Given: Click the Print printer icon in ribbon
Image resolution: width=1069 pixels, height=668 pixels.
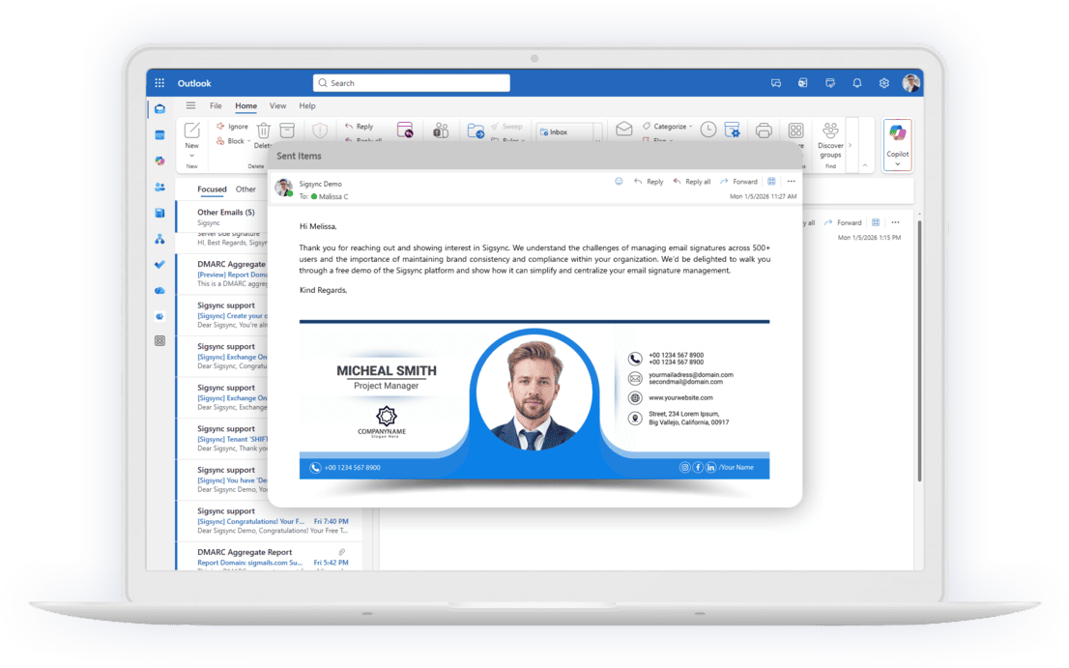Looking at the screenshot, I should point(764,131).
